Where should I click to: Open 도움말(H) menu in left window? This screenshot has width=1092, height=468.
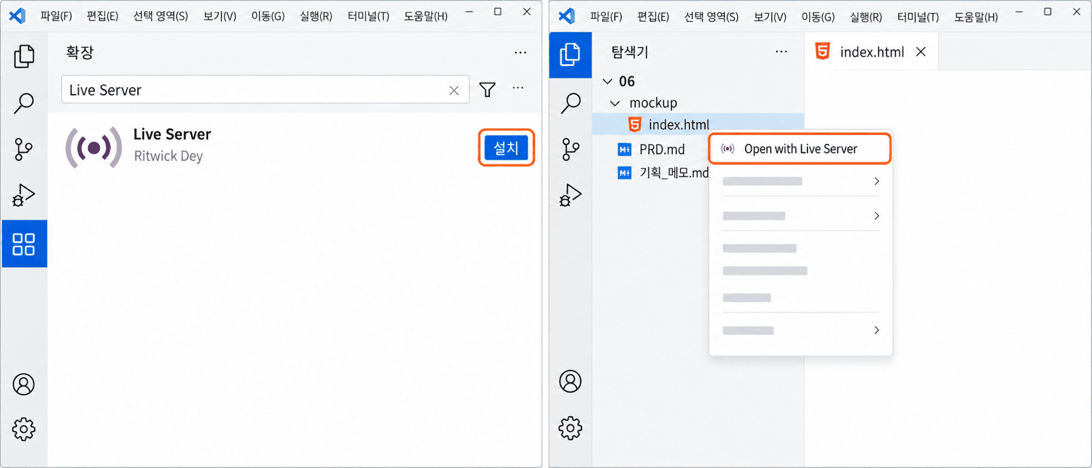[x=426, y=16]
